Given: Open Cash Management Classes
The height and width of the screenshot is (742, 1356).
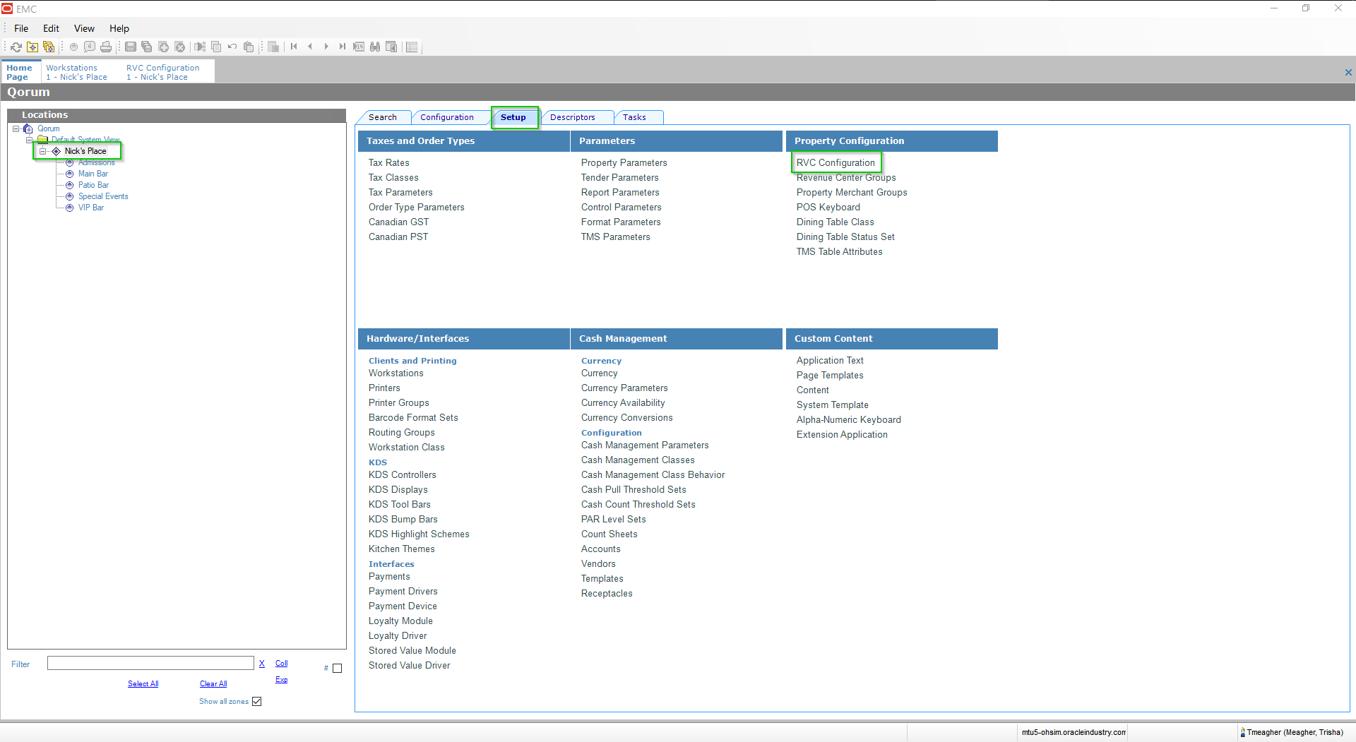Looking at the screenshot, I should point(638,460).
